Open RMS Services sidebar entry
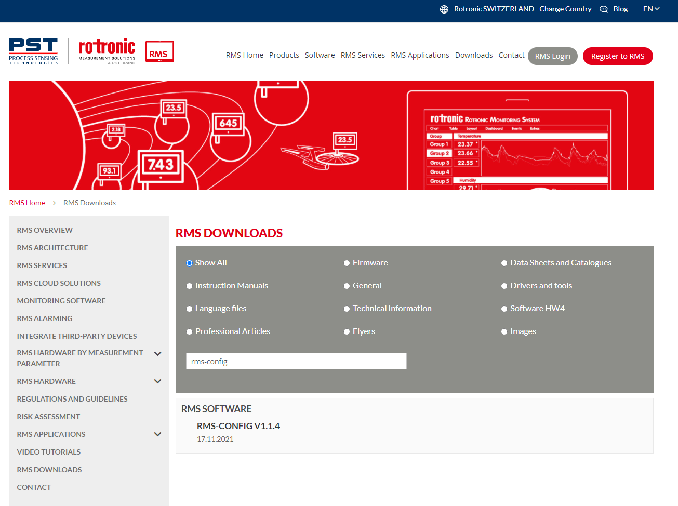Viewport: 678px width, 506px height. click(x=42, y=265)
